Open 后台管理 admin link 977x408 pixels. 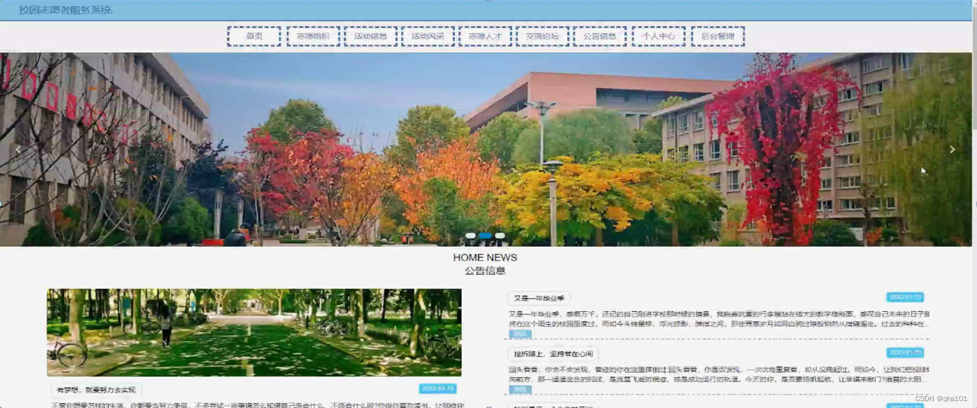[x=718, y=36]
